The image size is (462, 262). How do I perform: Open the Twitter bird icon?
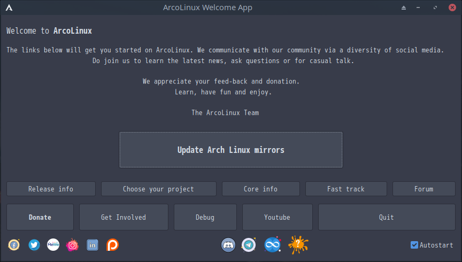point(34,245)
